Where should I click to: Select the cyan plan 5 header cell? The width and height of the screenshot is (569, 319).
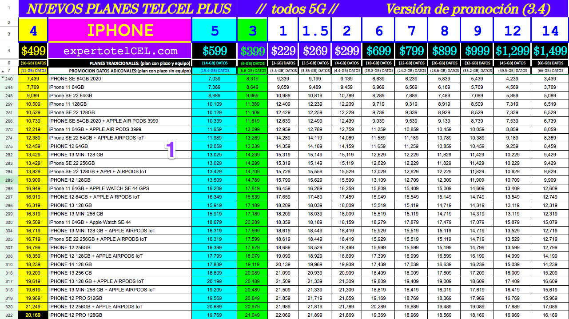pyautogui.click(x=215, y=30)
